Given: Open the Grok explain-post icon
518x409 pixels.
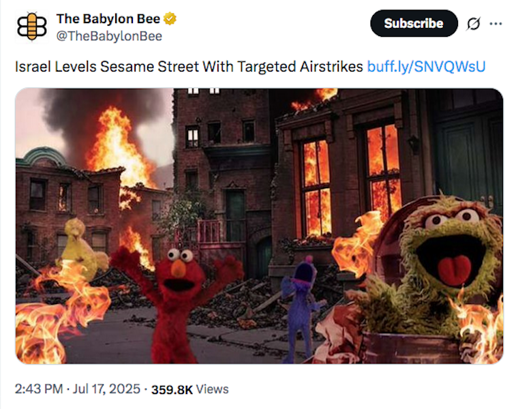Looking at the screenshot, I should (474, 23).
